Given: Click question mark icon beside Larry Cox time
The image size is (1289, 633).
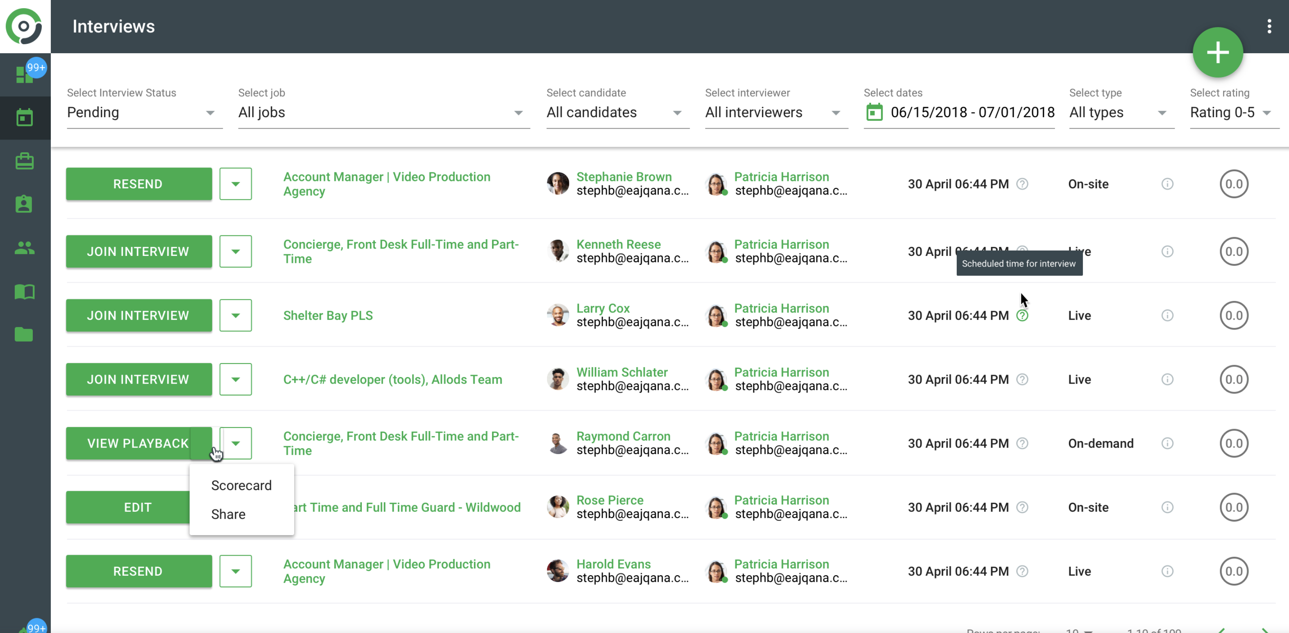Looking at the screenshot, I should pos(1022,316).
